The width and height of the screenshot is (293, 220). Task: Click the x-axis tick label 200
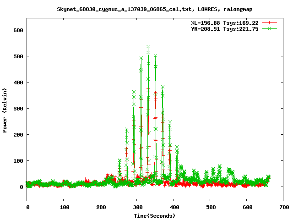click(x=101, y=207)
